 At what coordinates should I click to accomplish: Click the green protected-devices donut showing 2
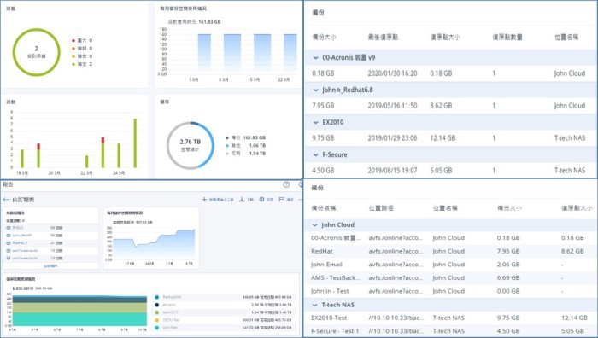pos(36,52)
